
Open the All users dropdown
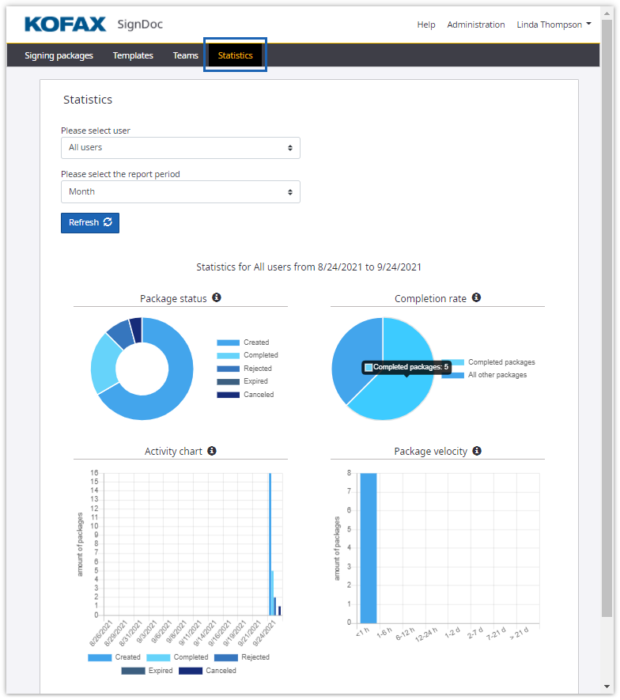180,148
